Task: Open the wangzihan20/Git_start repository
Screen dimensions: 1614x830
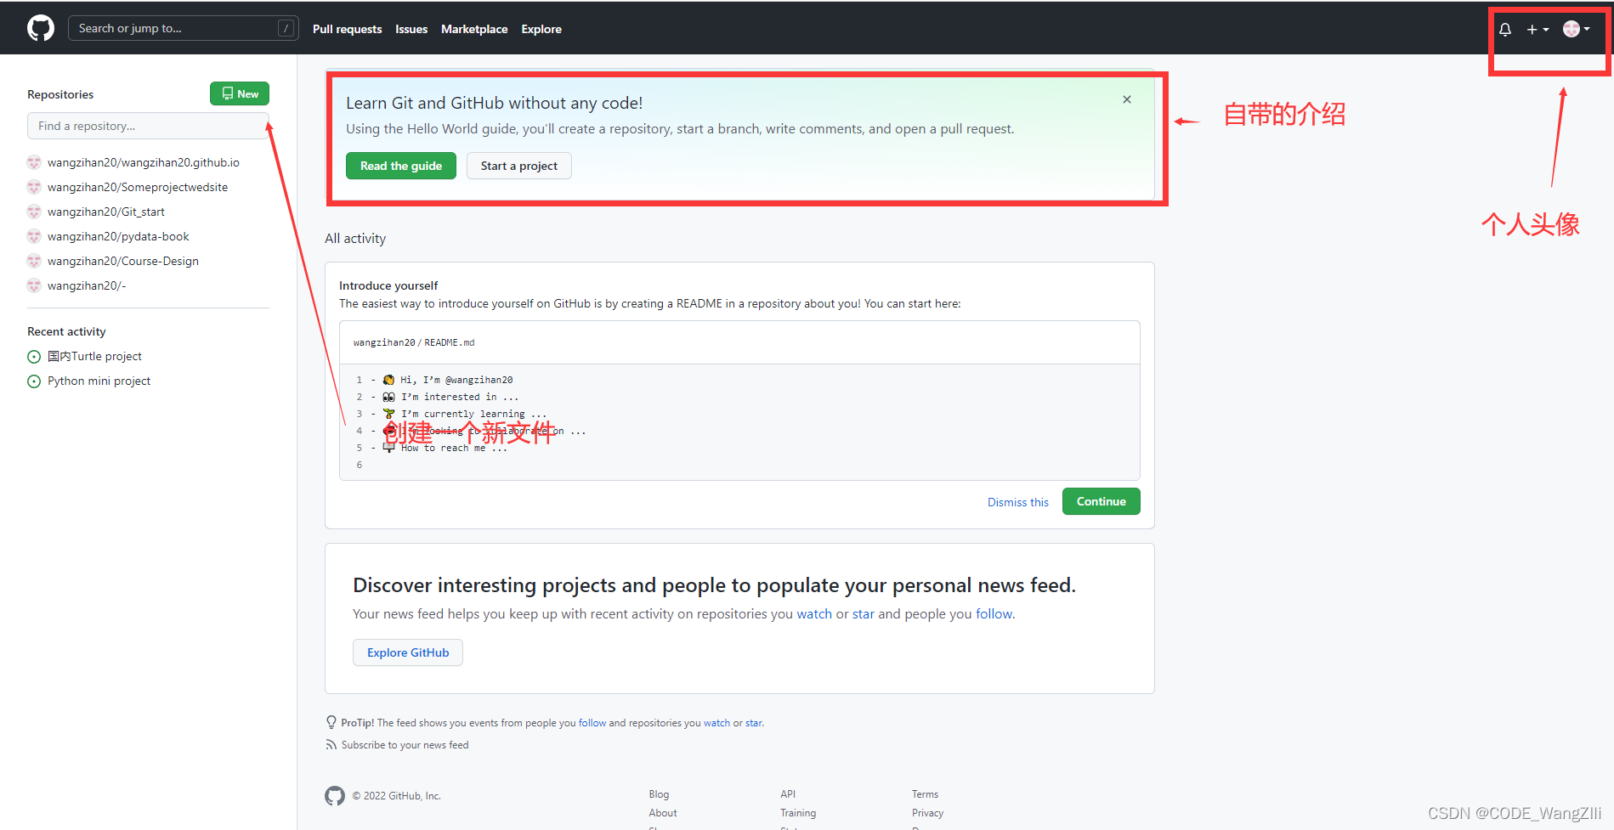Action: 106,212
